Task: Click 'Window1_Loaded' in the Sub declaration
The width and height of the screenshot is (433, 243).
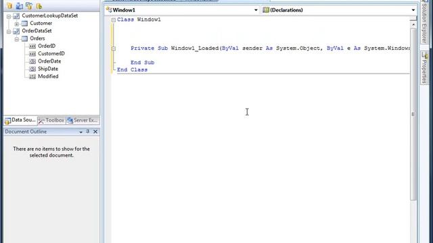Action: click(195, 48)
